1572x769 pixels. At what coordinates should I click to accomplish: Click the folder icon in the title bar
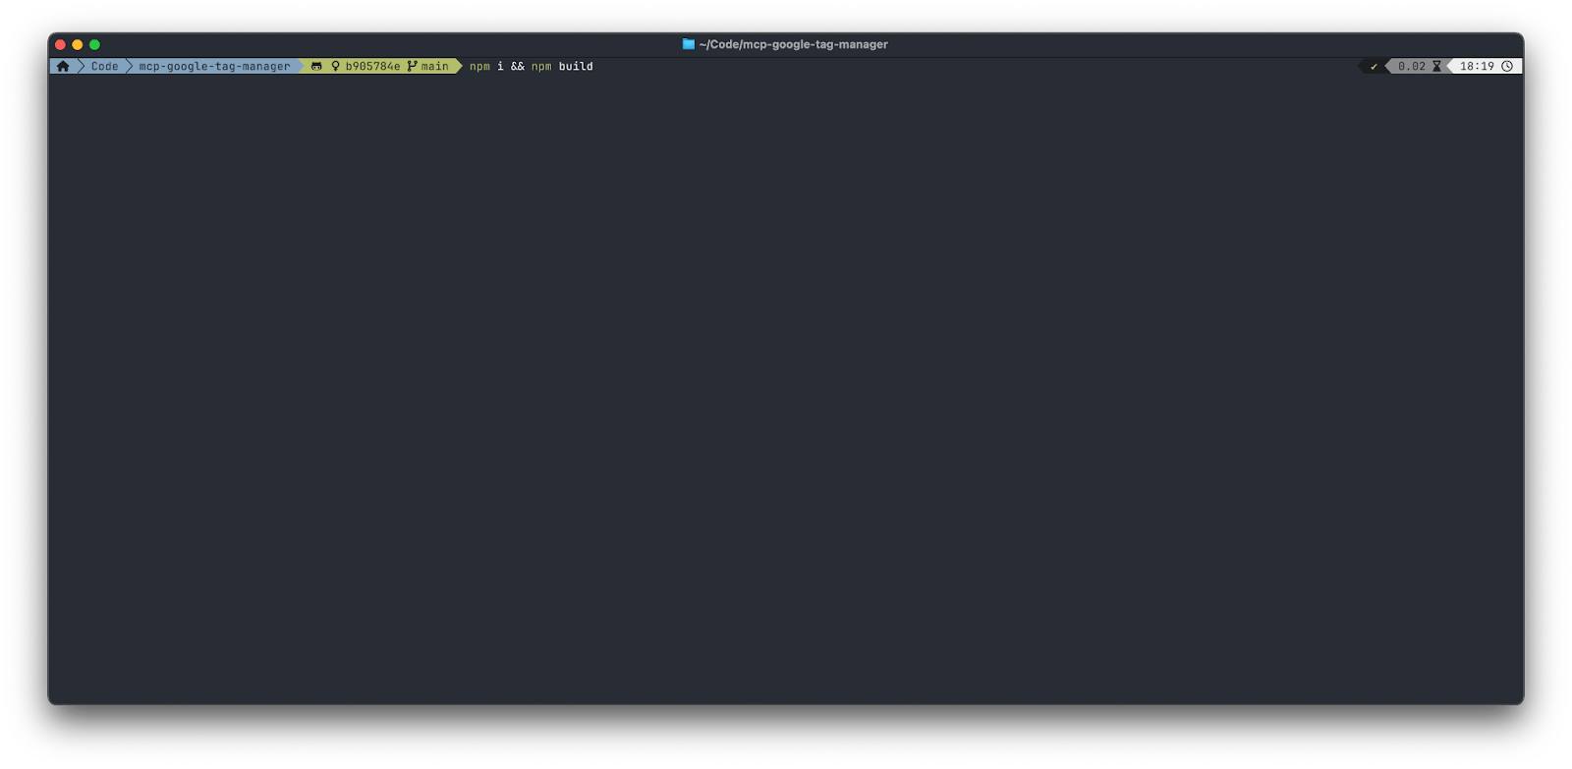(x=689, y=44)
